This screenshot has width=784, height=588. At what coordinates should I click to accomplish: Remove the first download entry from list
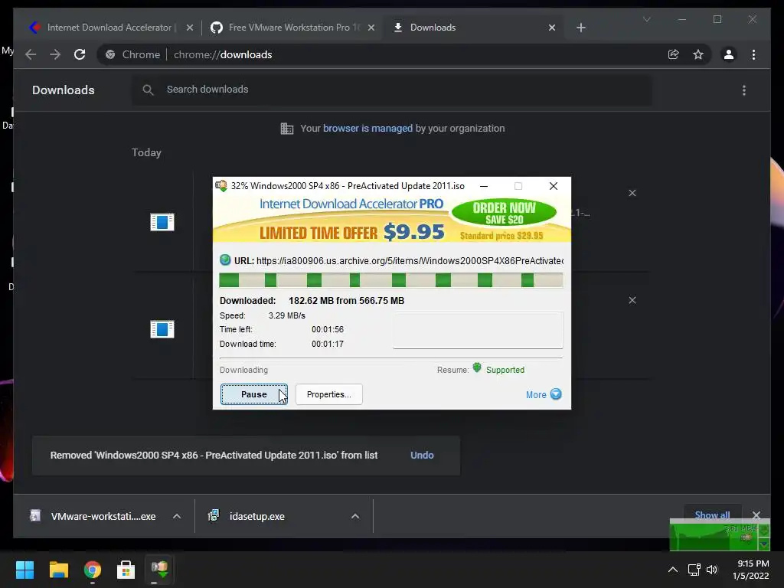tap(632, 193)
